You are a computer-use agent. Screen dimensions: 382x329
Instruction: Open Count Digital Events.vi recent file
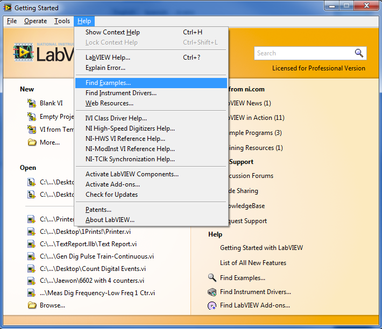[93, 268]
